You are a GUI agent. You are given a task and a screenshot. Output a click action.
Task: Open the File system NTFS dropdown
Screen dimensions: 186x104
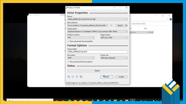[x=81, y=58]
